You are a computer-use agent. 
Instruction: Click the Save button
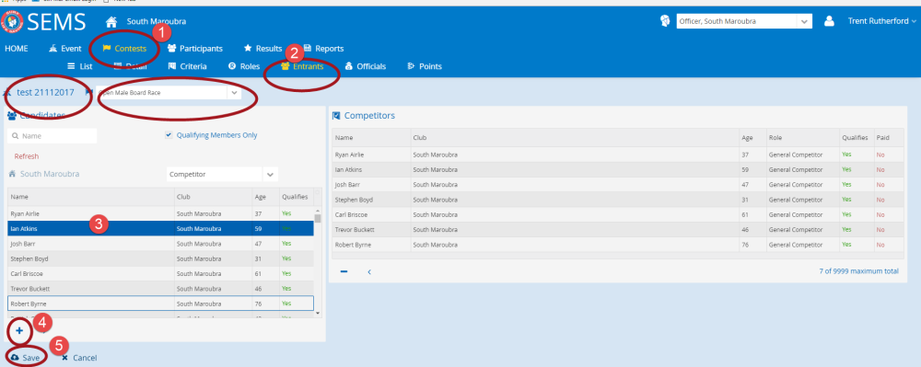pos(25,358)
